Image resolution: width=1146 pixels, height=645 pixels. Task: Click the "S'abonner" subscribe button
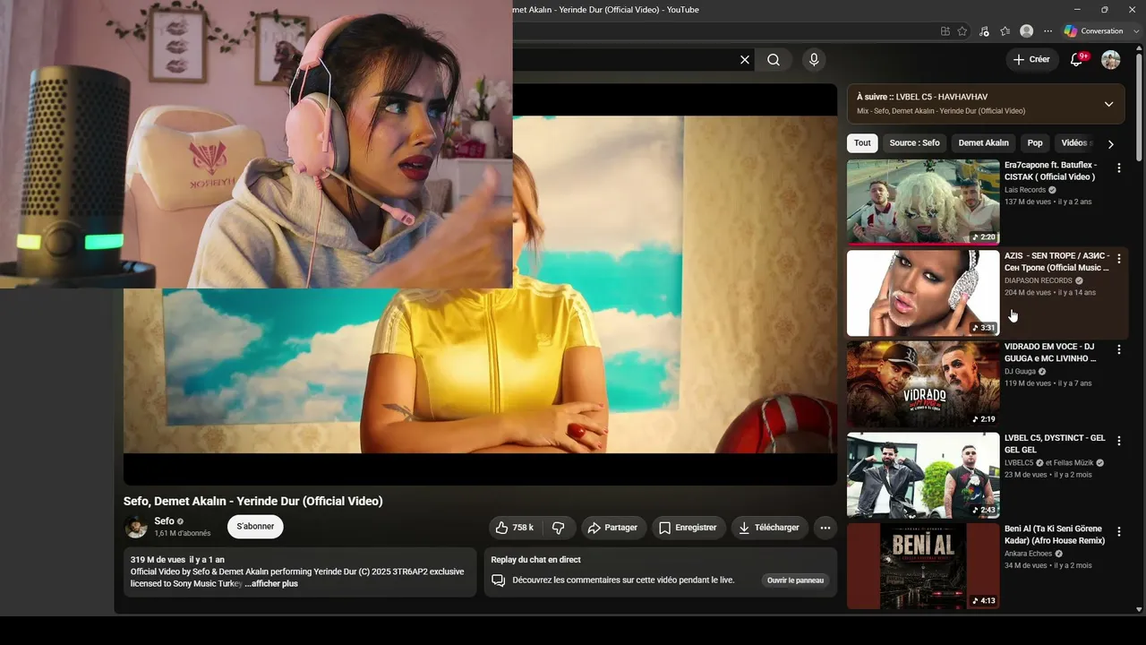coord(255,527)
